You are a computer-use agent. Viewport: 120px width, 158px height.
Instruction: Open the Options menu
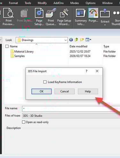point(91,3)
